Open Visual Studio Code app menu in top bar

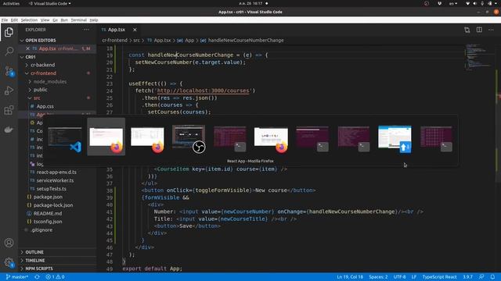(49, 3)
